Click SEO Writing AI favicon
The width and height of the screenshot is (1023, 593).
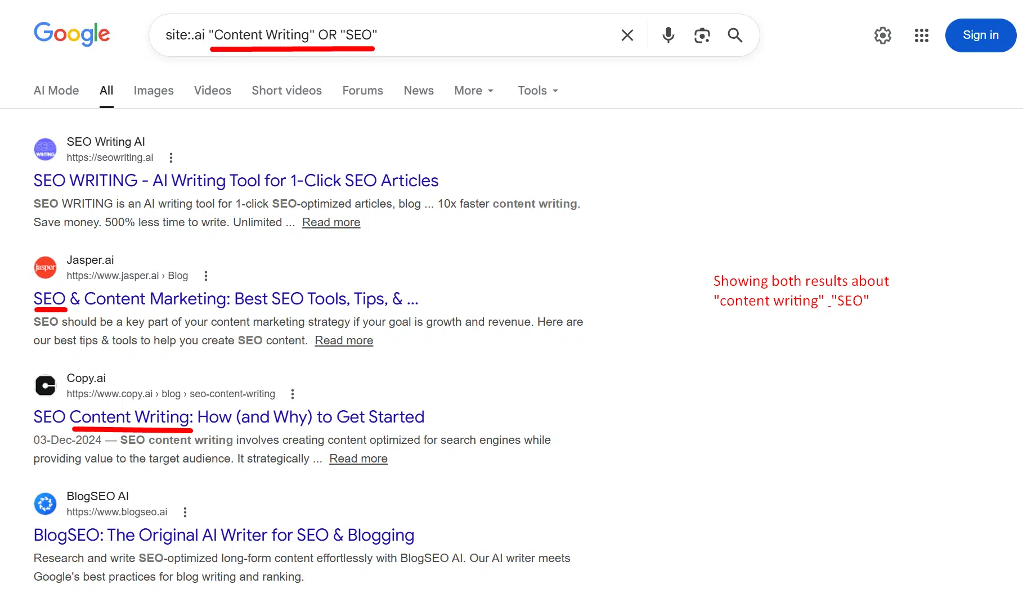(x=45, y=149)
